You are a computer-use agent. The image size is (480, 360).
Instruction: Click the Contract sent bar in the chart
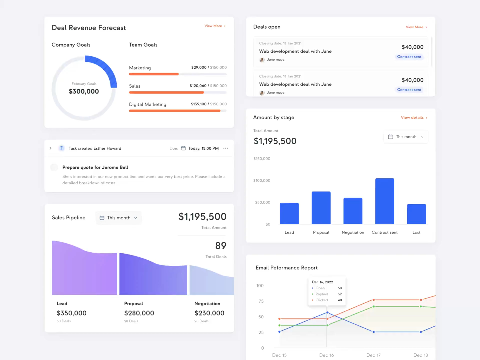384,201
